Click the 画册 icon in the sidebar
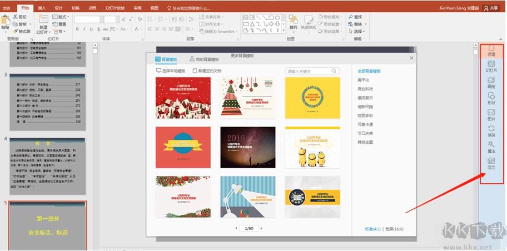 (491, 82)
